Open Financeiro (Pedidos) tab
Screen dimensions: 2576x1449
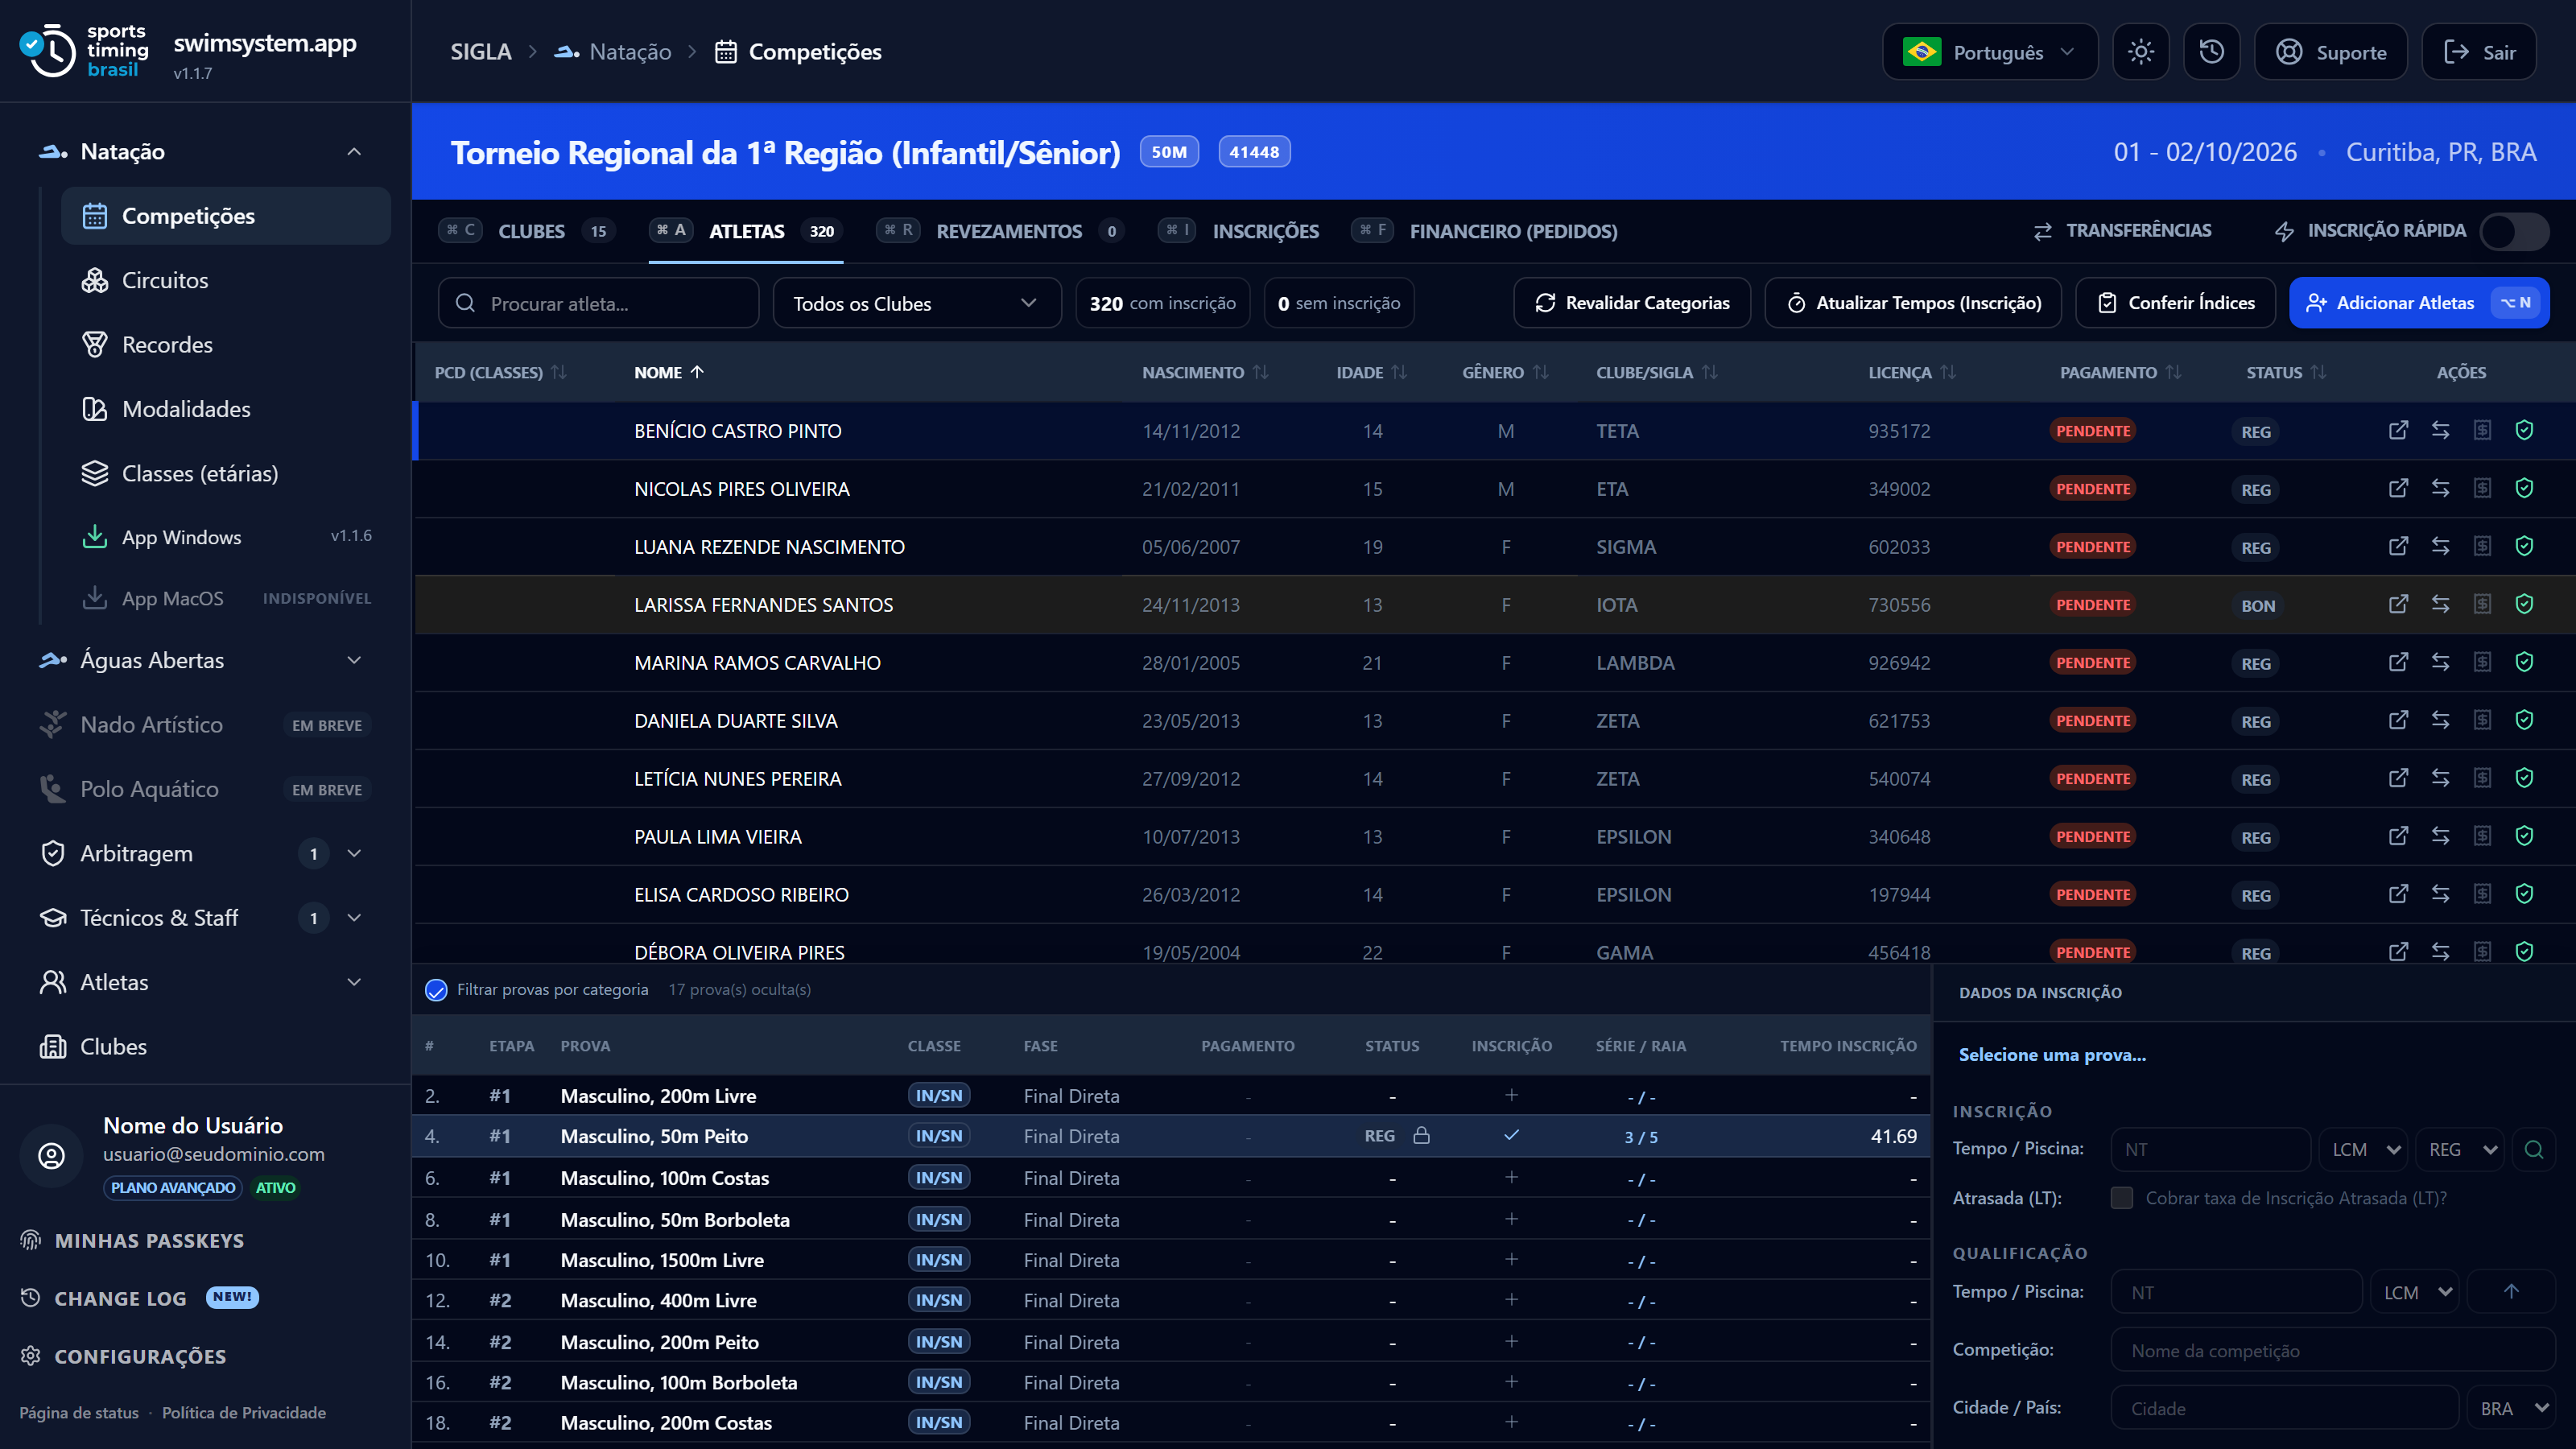(1484, 231)
